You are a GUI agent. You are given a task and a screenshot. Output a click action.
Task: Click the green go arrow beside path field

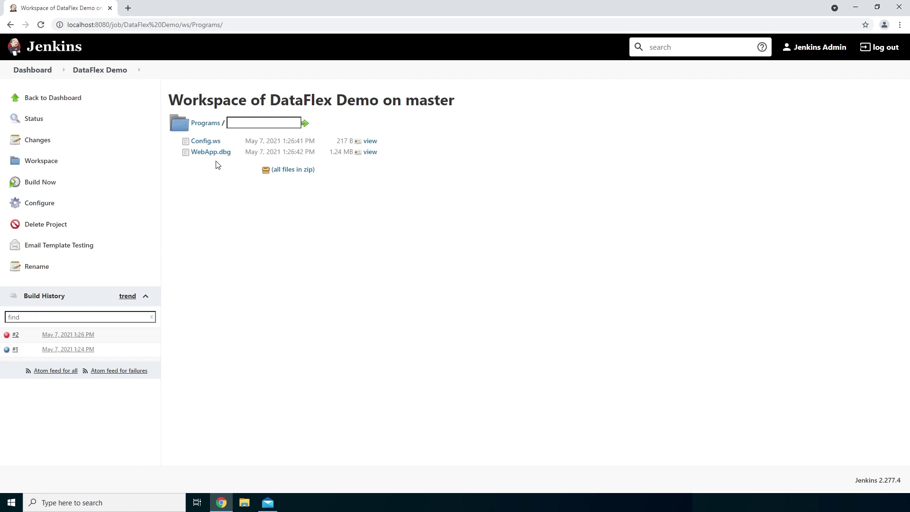[305, 123]
